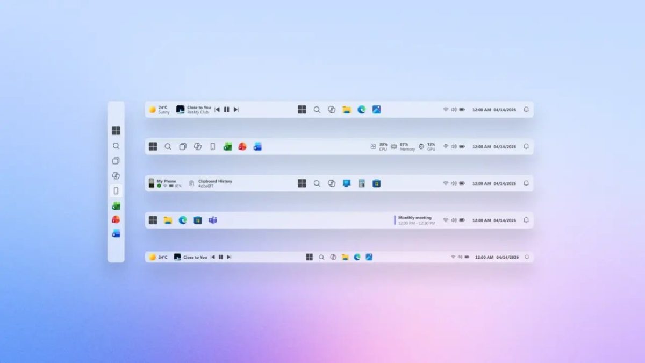645x363 pixels.
Task: Launch Copilot on the CPU stats taskbar
Action: (198, 146)
